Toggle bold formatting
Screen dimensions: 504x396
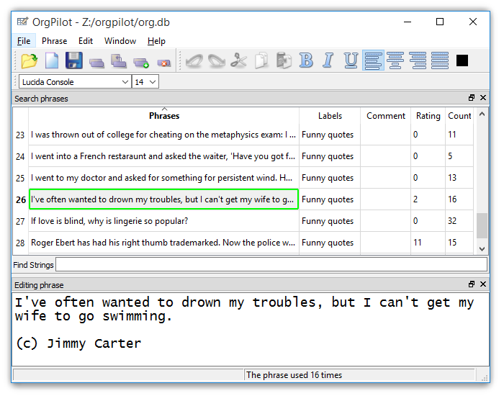pos(306,60)
